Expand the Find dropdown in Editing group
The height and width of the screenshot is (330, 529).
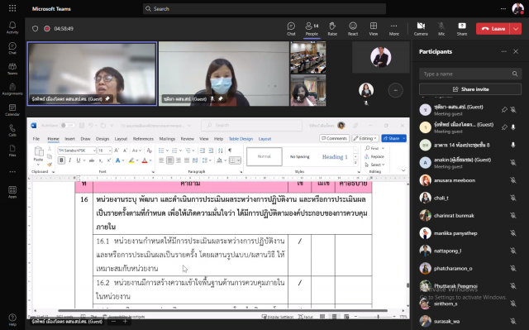point(383,148)
